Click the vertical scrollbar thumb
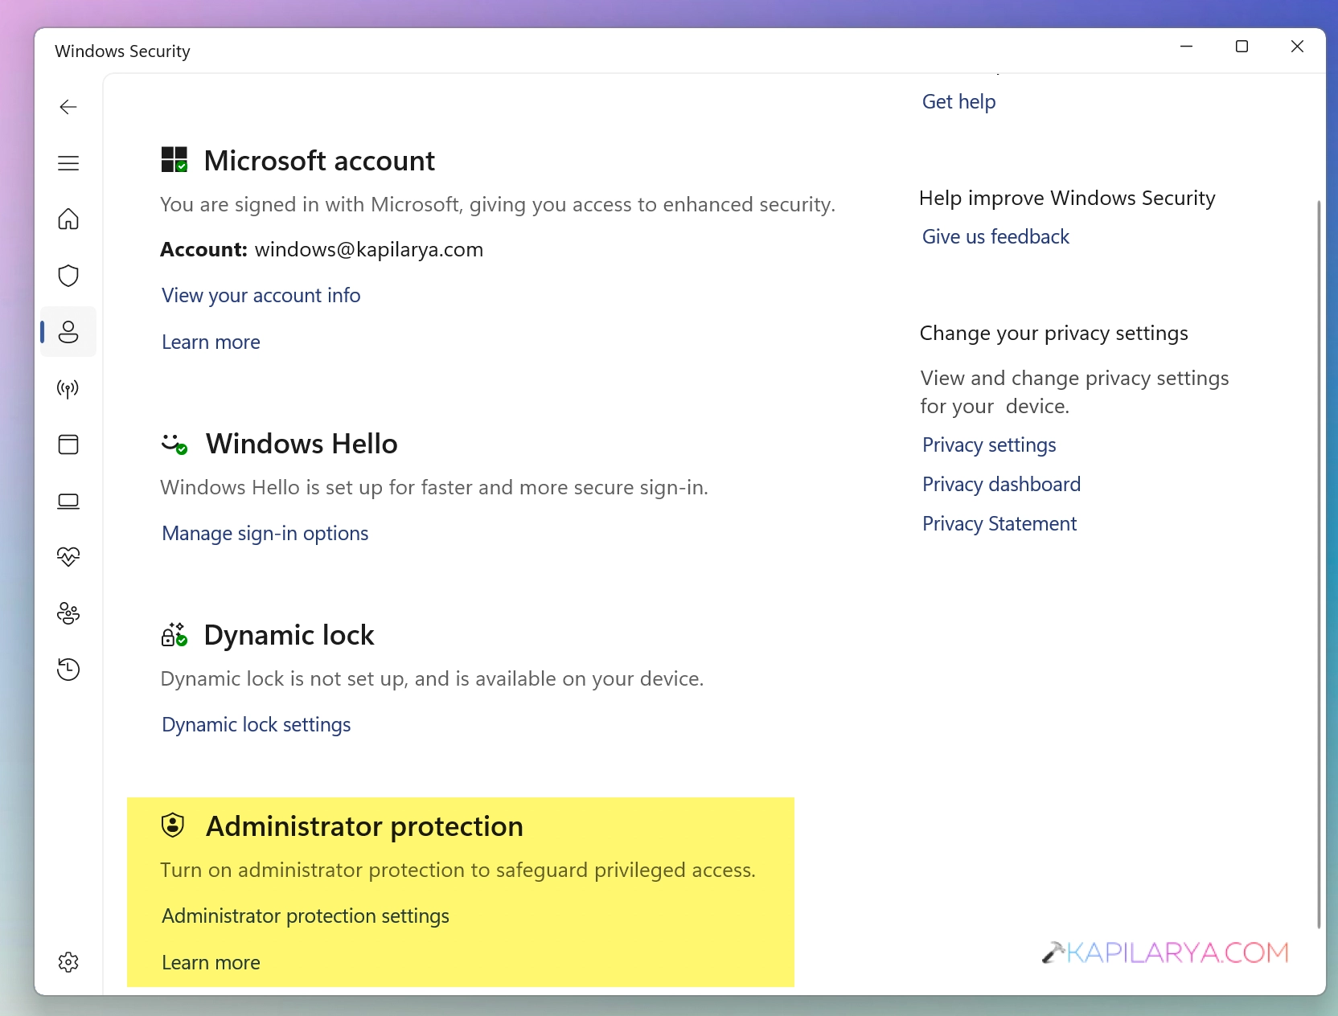Screen dimensions: 1338x1016 pyautogui.click(x=1319, y=563)
